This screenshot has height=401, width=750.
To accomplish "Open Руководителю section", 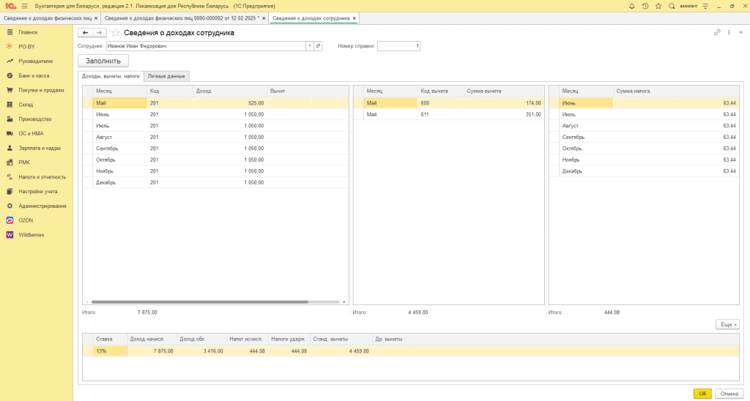I will click(35, 61).
